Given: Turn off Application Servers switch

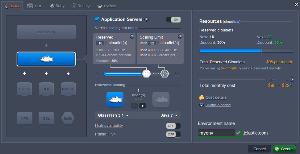Looking at the screenshot, I should coord(173,19).
